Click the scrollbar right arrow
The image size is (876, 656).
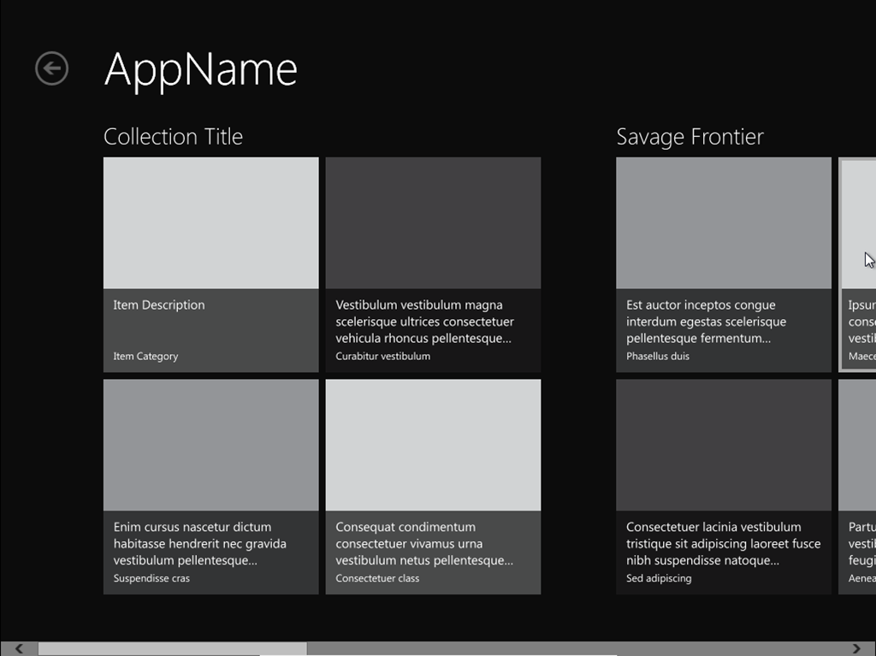[x=857, y=649]
